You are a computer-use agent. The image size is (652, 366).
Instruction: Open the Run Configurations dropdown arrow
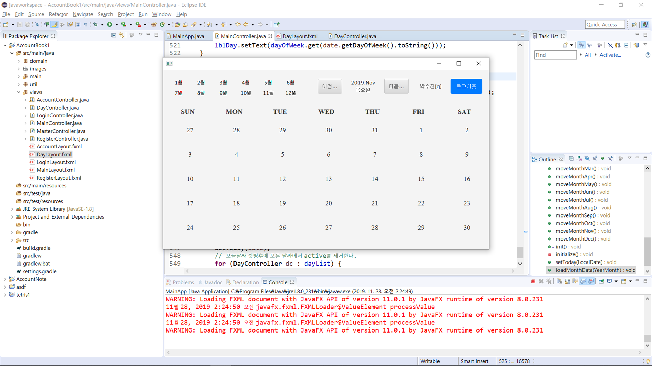pos(116,24)
